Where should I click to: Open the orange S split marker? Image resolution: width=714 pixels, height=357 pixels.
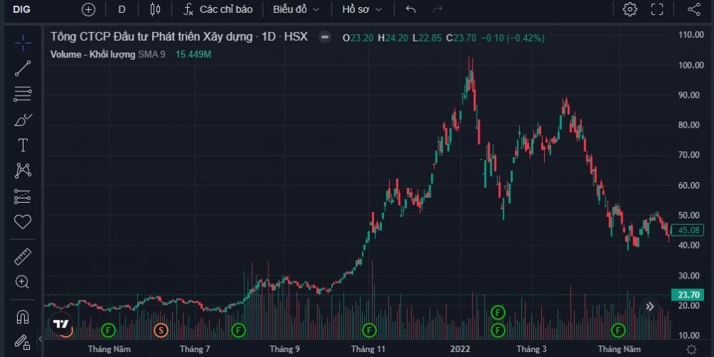tap(161, 330)
